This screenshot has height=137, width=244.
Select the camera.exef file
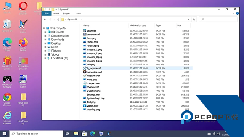(93, 35)
